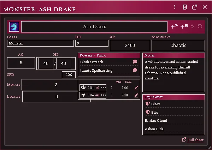Click the Claw shield icon
The height and width of the screenshot is (150, 212).
click(x=147, y=104)
